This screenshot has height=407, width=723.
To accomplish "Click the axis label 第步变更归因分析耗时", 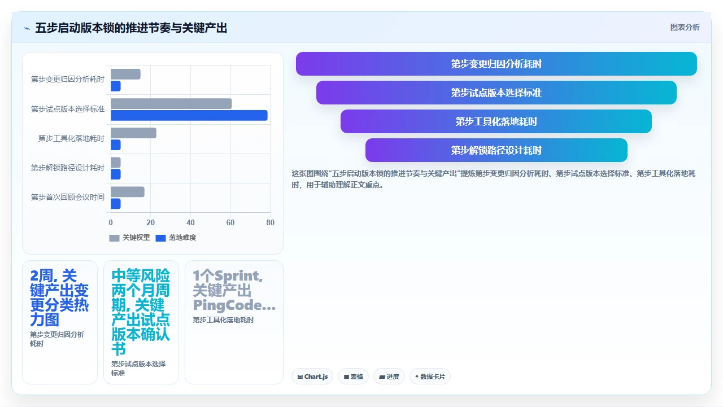I will point(68,80).
